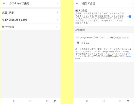Tap recent apps button on left screen
This screenshot has width=134, height=104.
point(47,101)
